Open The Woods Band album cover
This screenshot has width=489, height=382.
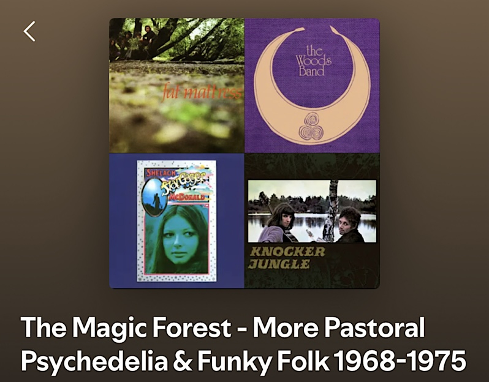pos(312,86)
